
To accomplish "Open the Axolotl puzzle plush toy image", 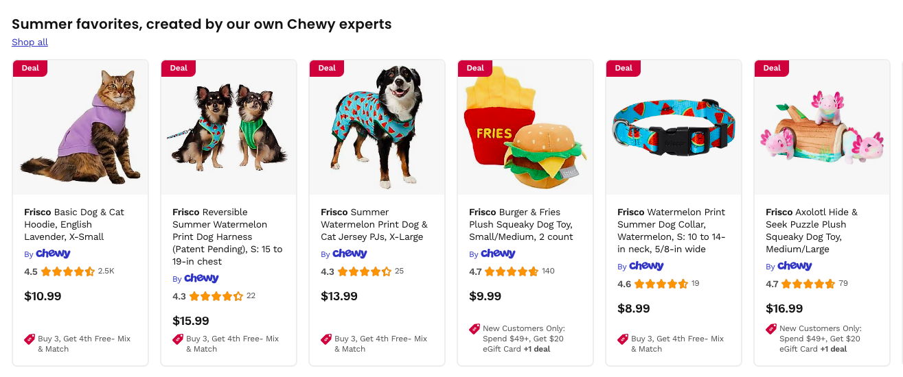I will pyautogui.click(x=822, y=127).
